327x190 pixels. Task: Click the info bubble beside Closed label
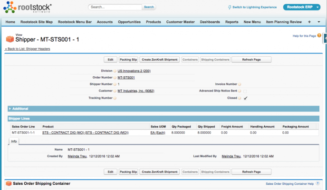(x=240, y=98)
